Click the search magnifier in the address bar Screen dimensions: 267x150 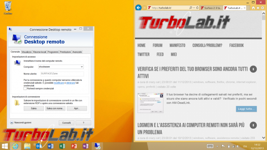coord(191,8)
